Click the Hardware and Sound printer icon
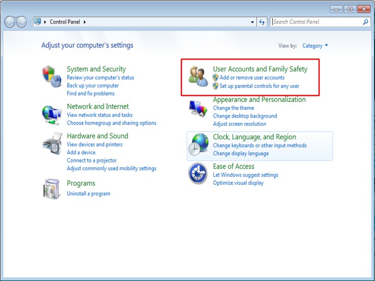 pyautogui.click(x=51, y=145)
